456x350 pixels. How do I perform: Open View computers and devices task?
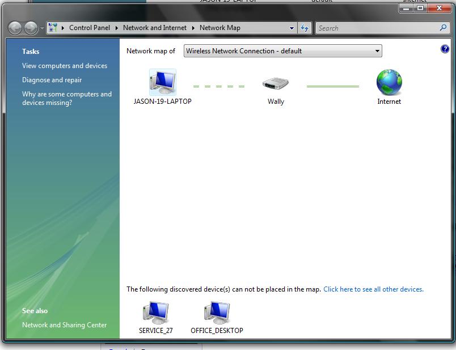pyautogui.click(x=65, y=66)
